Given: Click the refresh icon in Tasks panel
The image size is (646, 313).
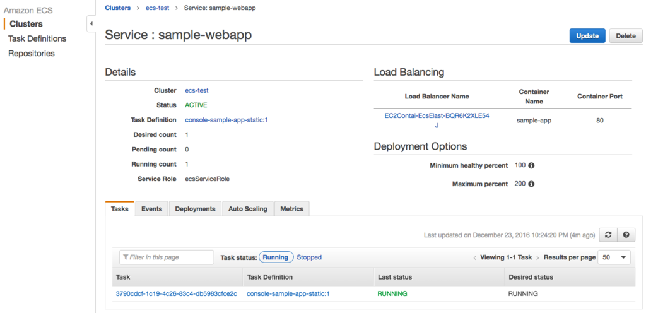Looking at the screenshot, I should click(608, 235).
